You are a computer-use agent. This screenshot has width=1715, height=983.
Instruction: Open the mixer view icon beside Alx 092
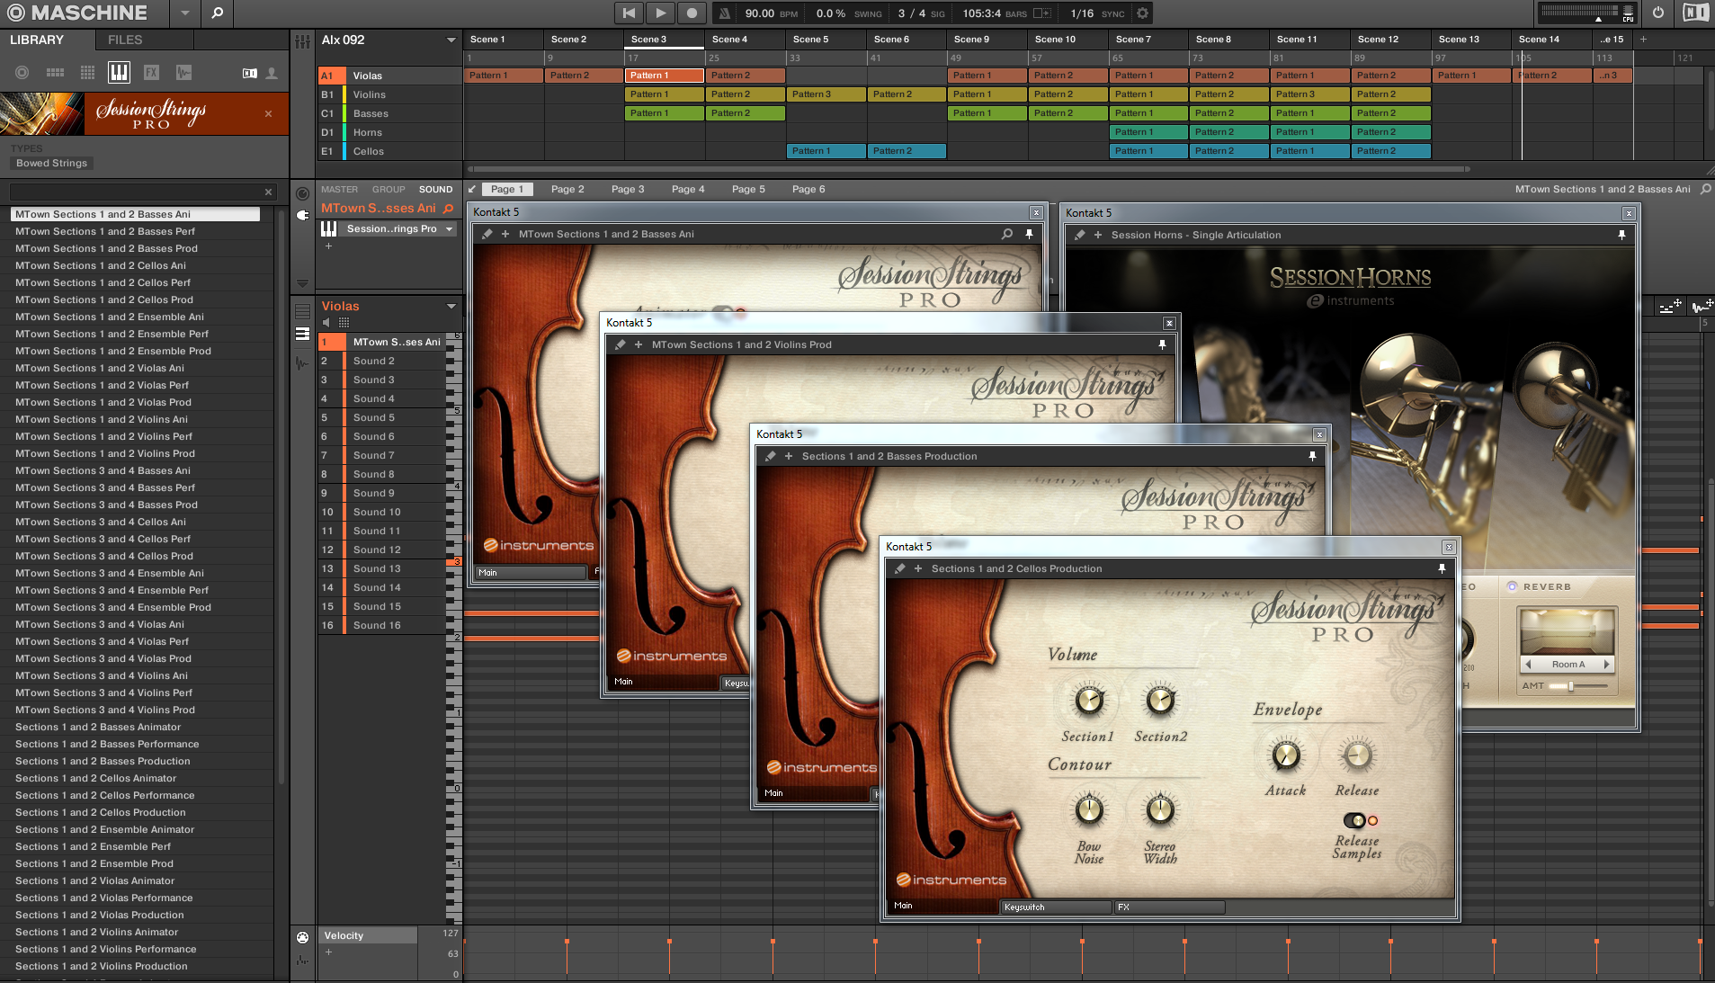pyautogui.click(x=302, y=41)
